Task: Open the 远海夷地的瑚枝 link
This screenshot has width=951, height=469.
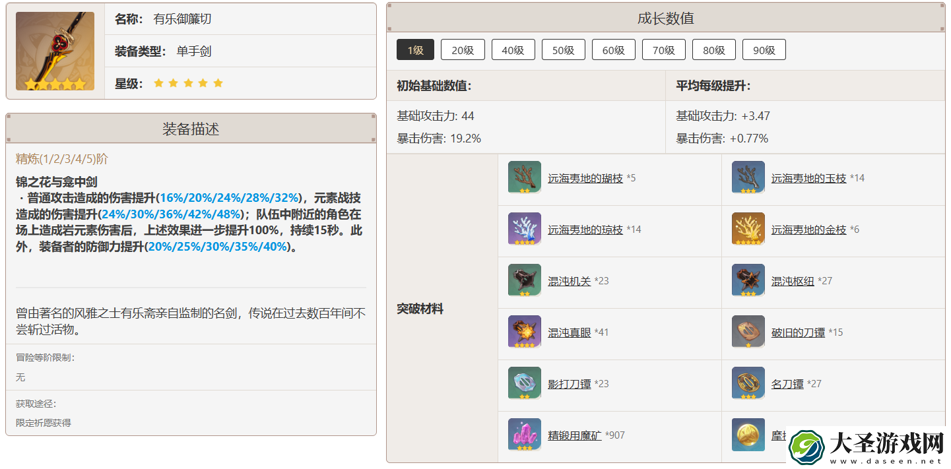Action: click(585, 178)
